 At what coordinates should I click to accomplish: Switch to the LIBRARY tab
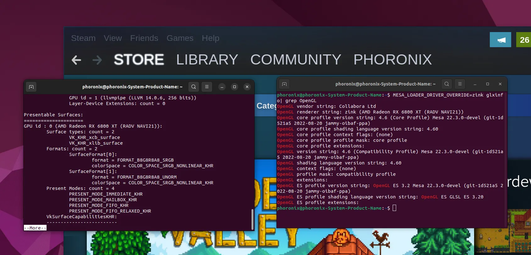(x=207, y=59)
